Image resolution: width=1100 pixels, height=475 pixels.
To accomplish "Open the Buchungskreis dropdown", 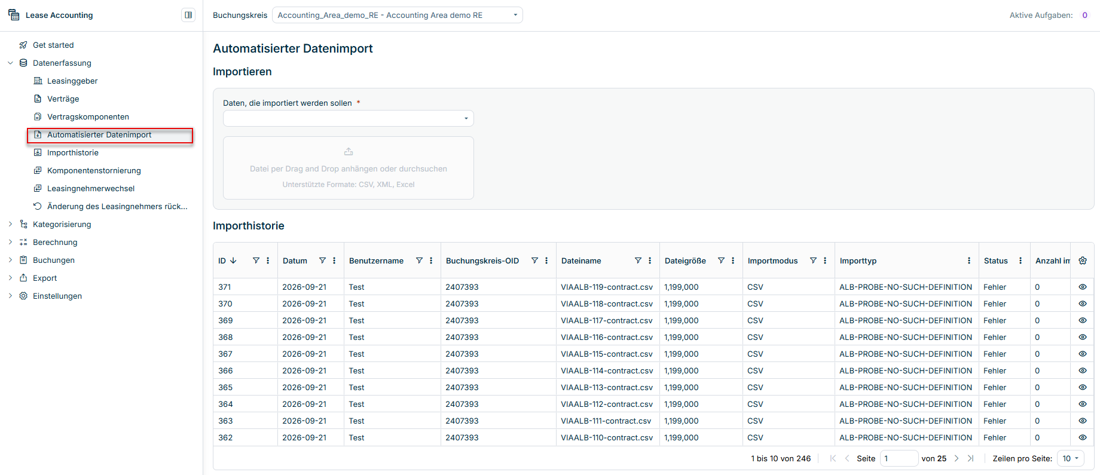I will tap(398, 15).
